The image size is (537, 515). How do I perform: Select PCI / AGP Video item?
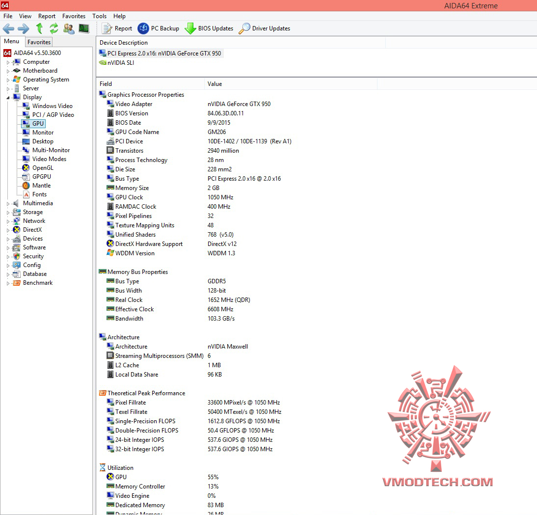(53, 115)
